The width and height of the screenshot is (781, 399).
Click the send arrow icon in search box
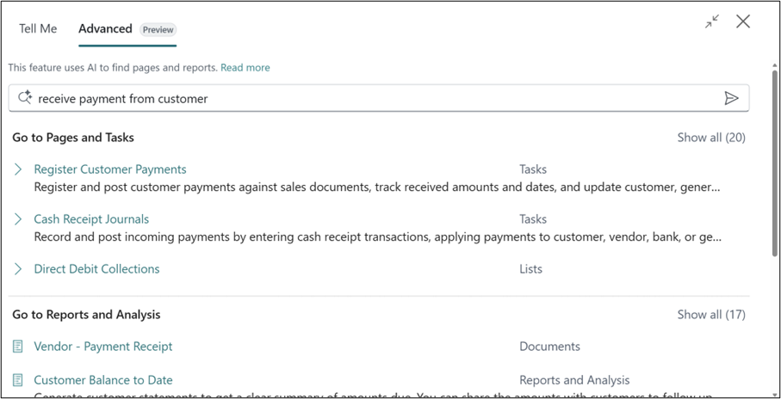(x=731, y=98)
